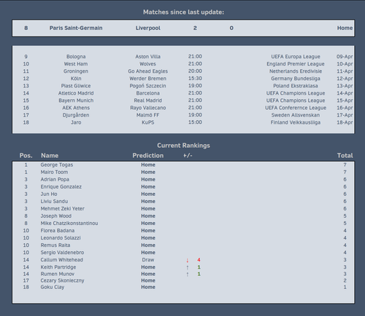
Task: Select Köln home team
Action: pos(76,79)
